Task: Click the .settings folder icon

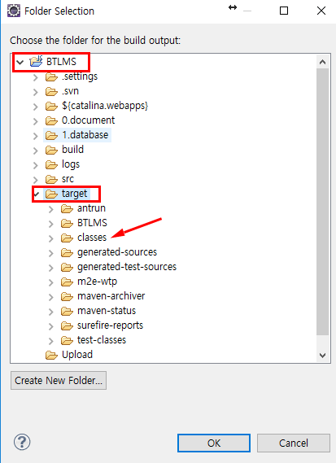Action: click(x=52, y=77)
